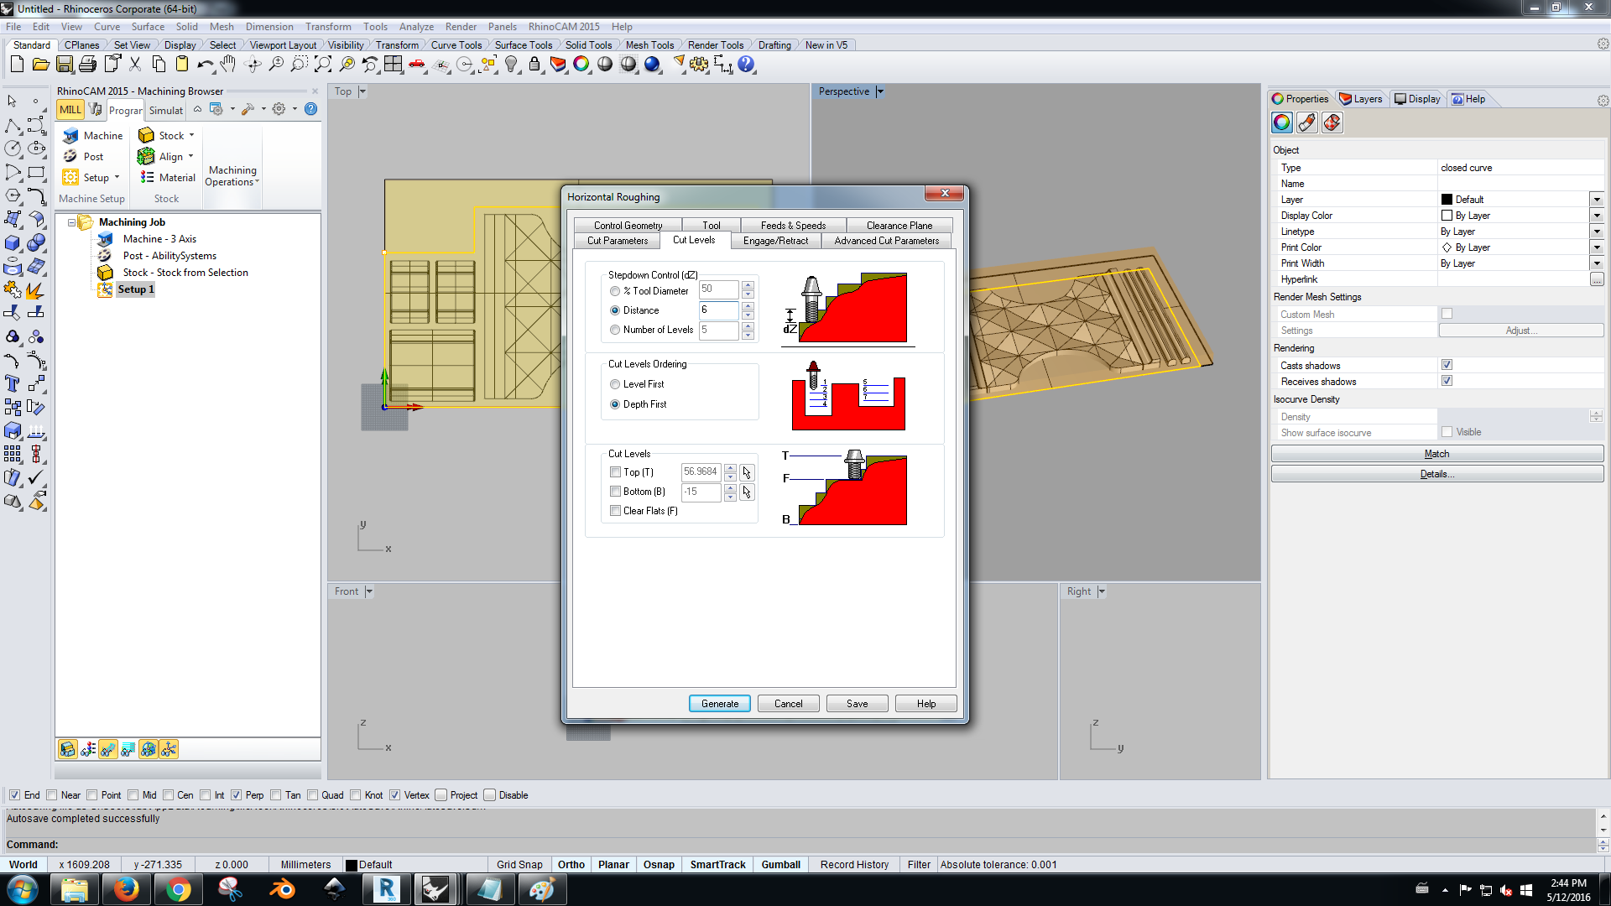Click the Print icon in toolbar

click(x=87, y=64)
